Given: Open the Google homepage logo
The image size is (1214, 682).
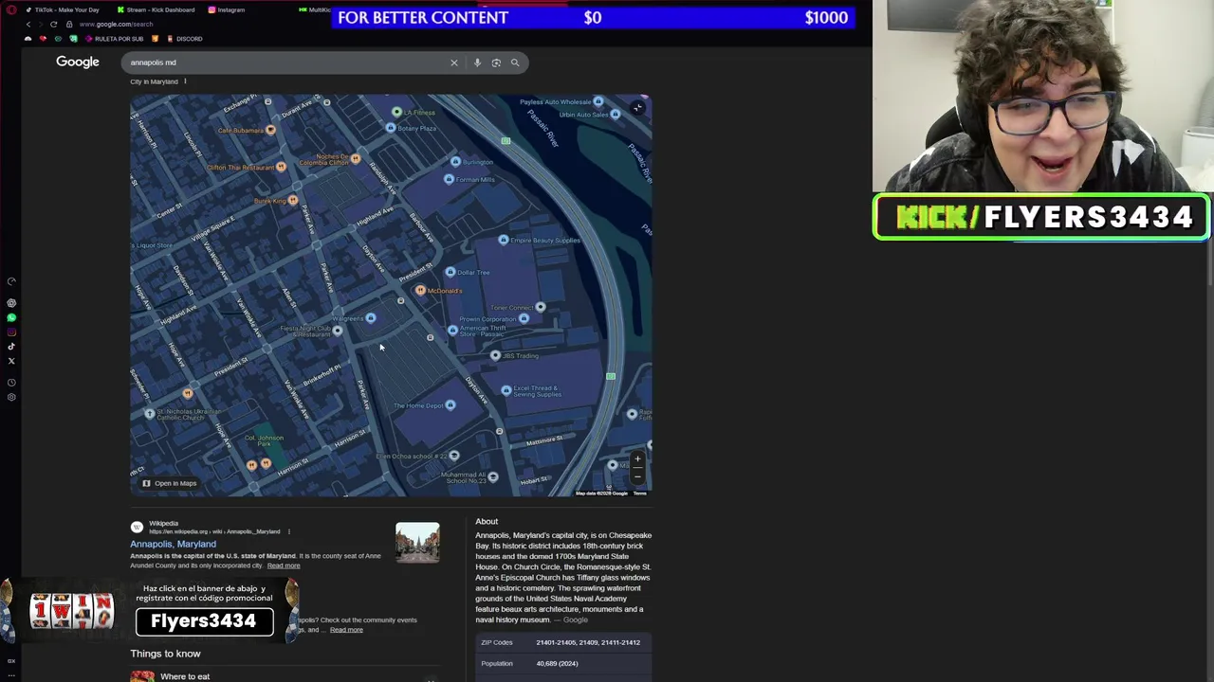Looking at the screenshot, I should click(x=78, y=62).
